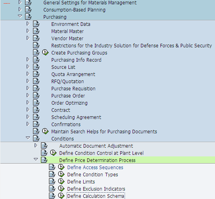Select Define Condition Control at Plant Level text
The height and width of the screenshot is (199, 215).
[x=102, y=153]
